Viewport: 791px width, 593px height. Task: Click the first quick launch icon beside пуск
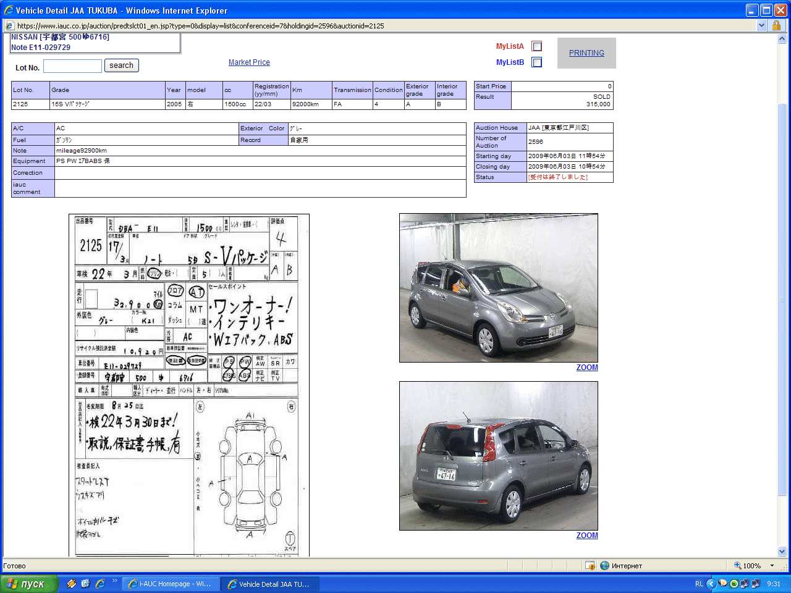coord(72,584)
